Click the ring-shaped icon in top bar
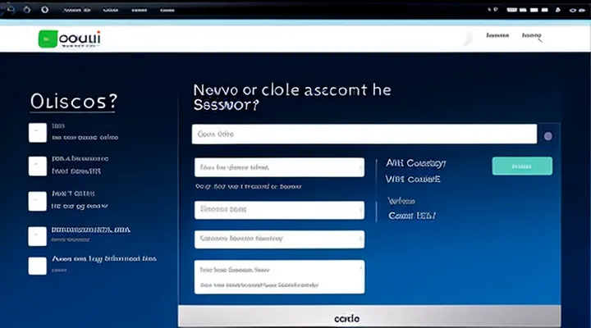 45,10
